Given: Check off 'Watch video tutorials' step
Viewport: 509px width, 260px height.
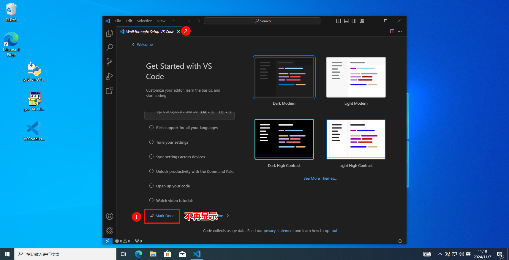Looking at the screenshot, I should tap(151, 201).
